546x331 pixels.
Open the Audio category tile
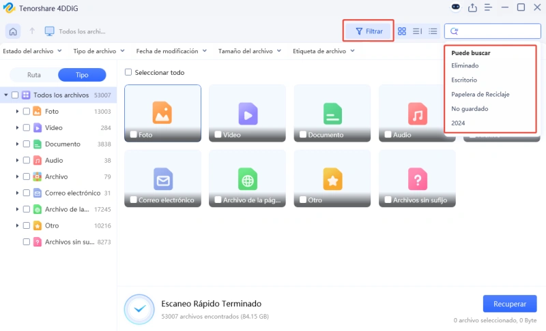click(417, 113)
